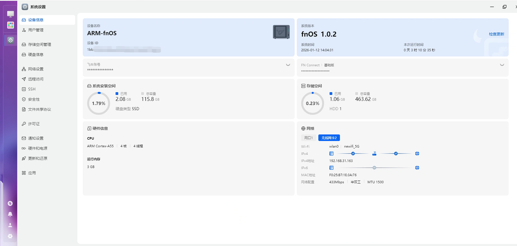Click the icon beside 存储空间 heading
The image size is (517, 246).
tap(303, 86)
